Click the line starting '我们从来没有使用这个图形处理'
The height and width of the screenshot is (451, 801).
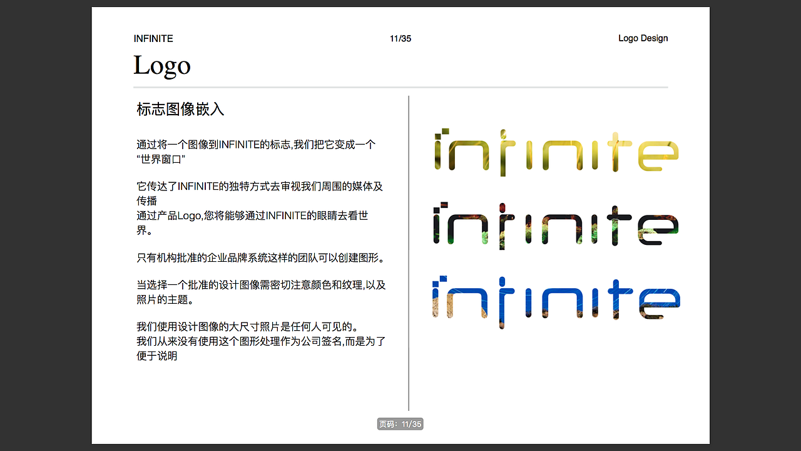pos(261,341)
